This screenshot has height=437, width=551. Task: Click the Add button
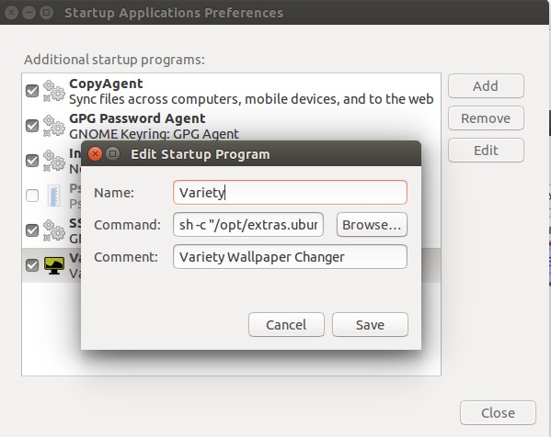coord(486,86)
